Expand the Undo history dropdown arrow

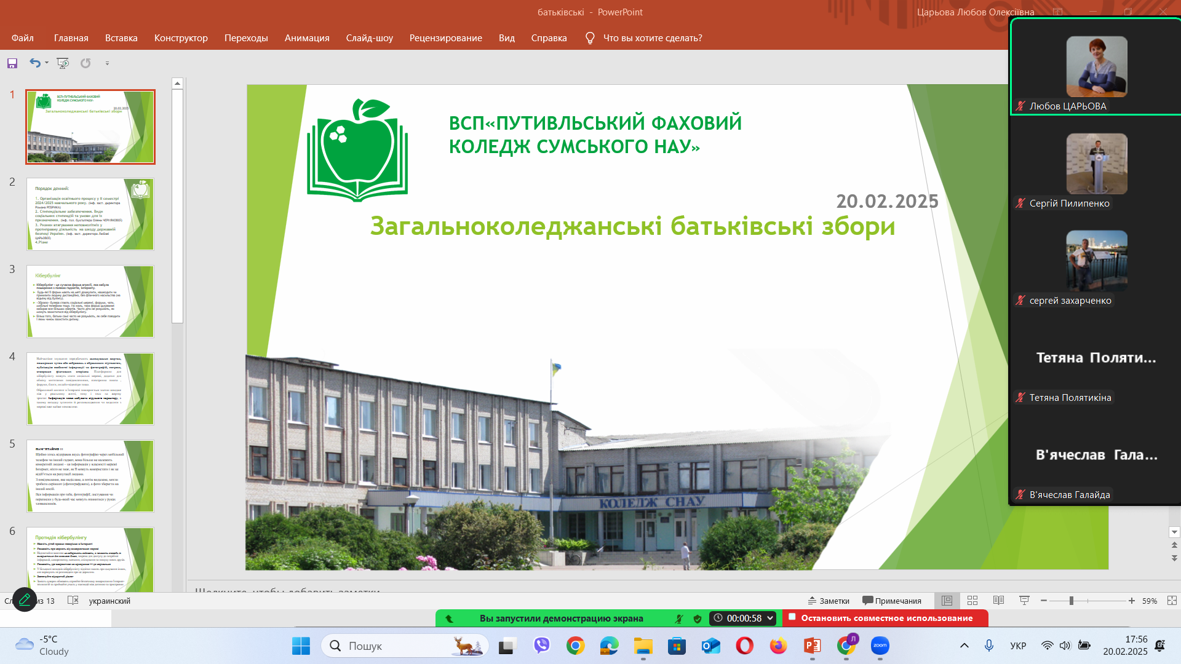[47, 63]
